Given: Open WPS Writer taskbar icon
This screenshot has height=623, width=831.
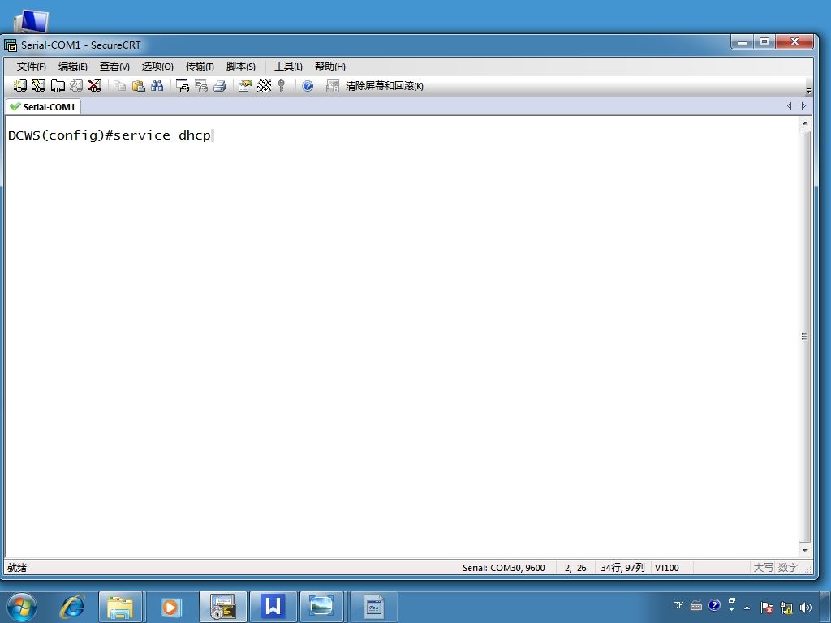Looking at the screenshot, I should click(273, 607).
